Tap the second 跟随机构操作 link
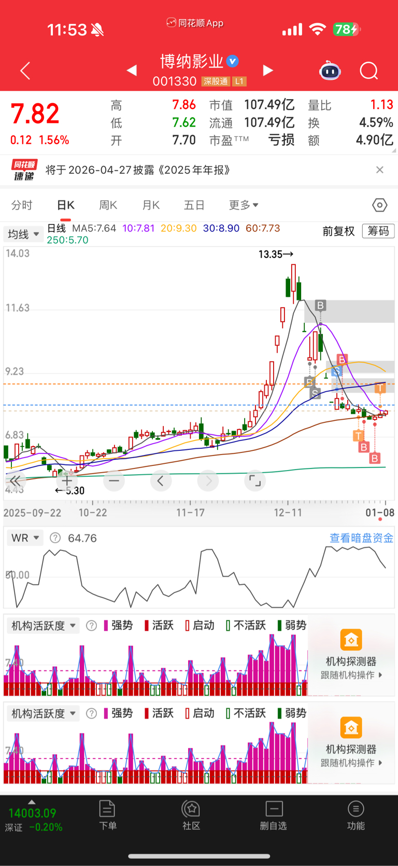The image size is (398, 866). click(351, 763)
